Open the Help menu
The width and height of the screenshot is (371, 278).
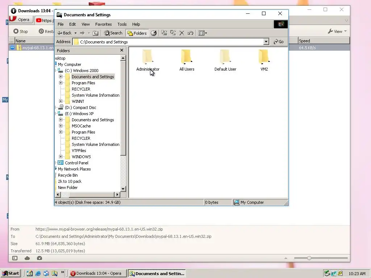point(136,24)
